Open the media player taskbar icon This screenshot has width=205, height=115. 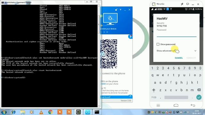[x=31, y=112]
